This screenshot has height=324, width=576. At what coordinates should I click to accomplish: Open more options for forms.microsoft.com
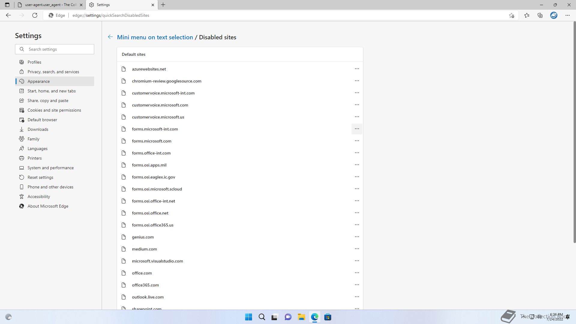coord(357,141)
